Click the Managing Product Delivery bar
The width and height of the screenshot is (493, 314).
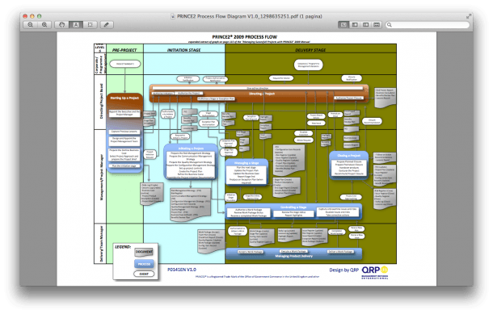(x=293, y=253)
